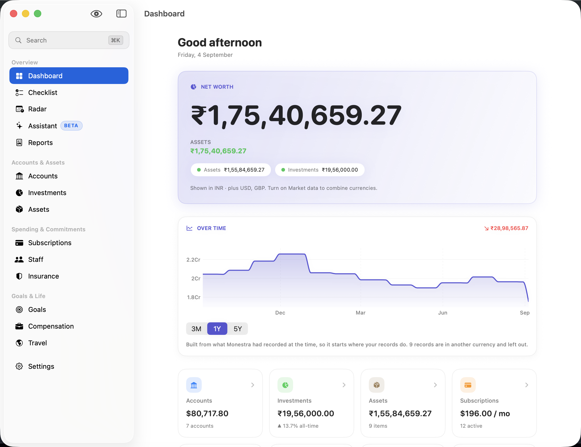This screenshot has width=581, height=447.
Task: Select the 1Y chart range
Action: coord(217,329)
